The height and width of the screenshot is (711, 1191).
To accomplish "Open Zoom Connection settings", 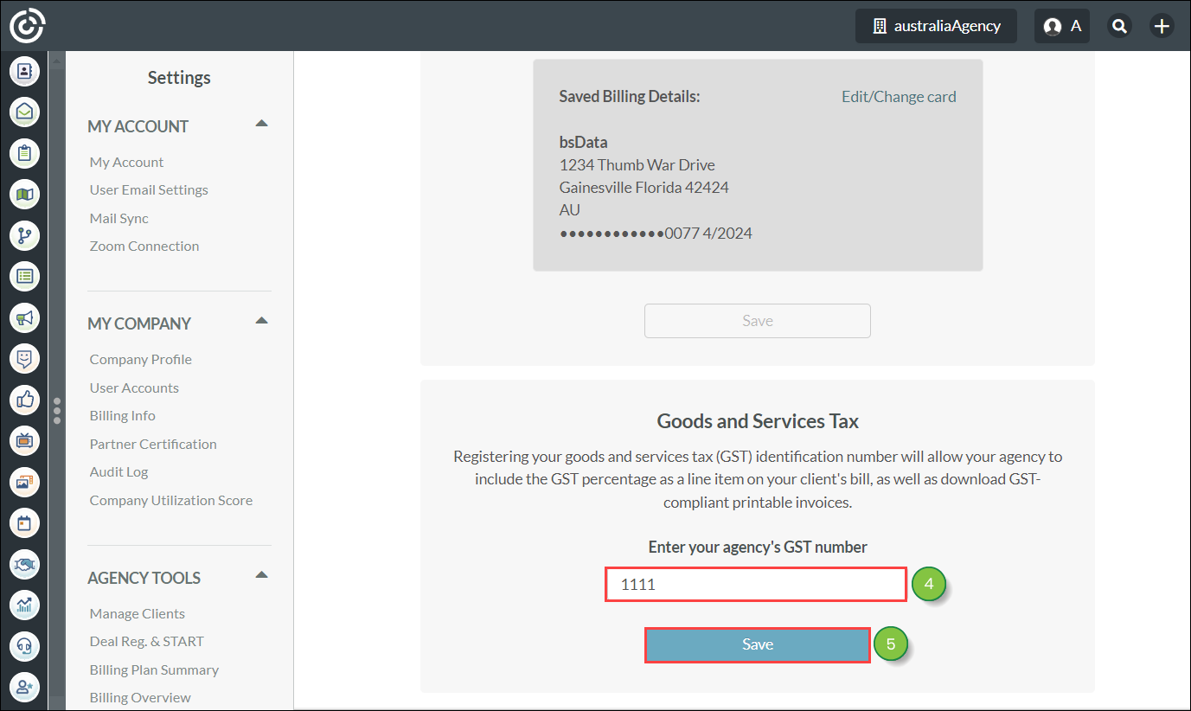I will coord(144,246).
